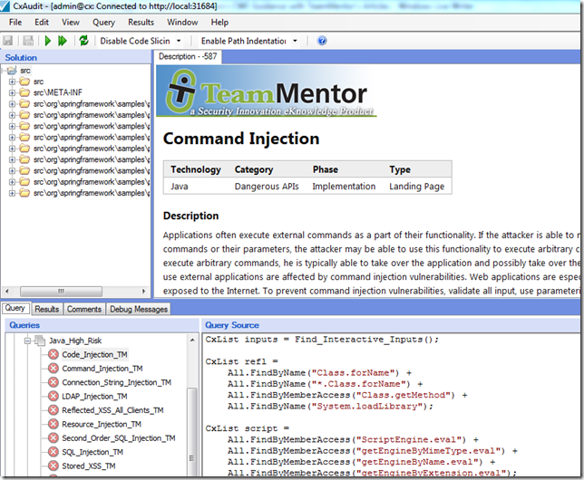Screen dimensions: 584x480
Task: Click the LDAP_Injection_TM red query icon
Action: click(x=54, y=397)
